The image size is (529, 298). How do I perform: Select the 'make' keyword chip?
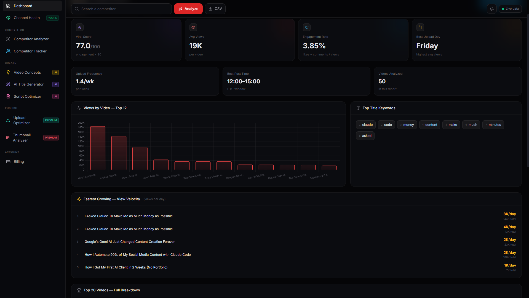click(451, 125)
